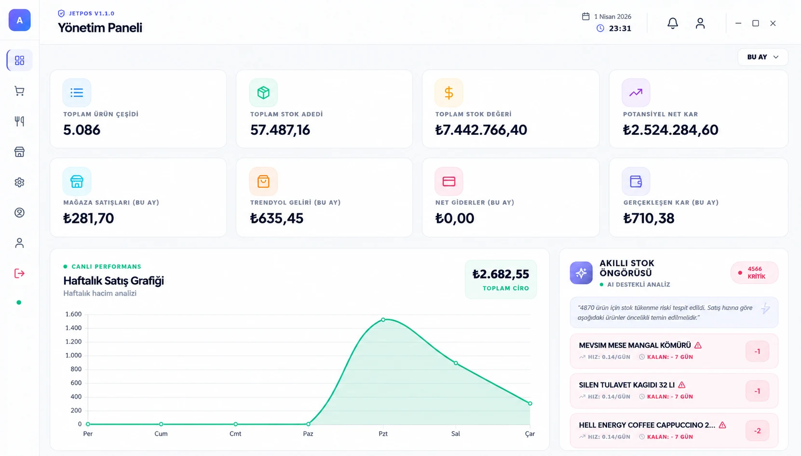Click the ₺2.682,55 Toplam Ciro badge

point(501,280)
